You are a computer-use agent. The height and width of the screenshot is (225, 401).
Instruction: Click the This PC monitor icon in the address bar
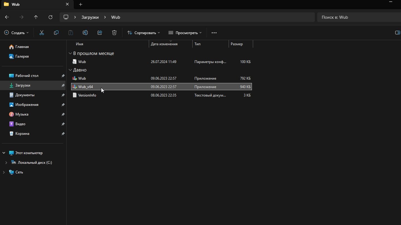(x=66, y=17)
